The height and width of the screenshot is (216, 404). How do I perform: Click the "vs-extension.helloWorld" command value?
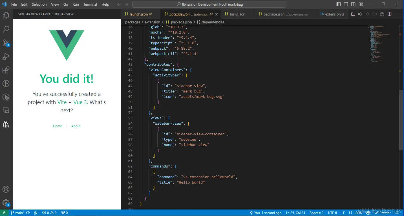coord(208,177)
